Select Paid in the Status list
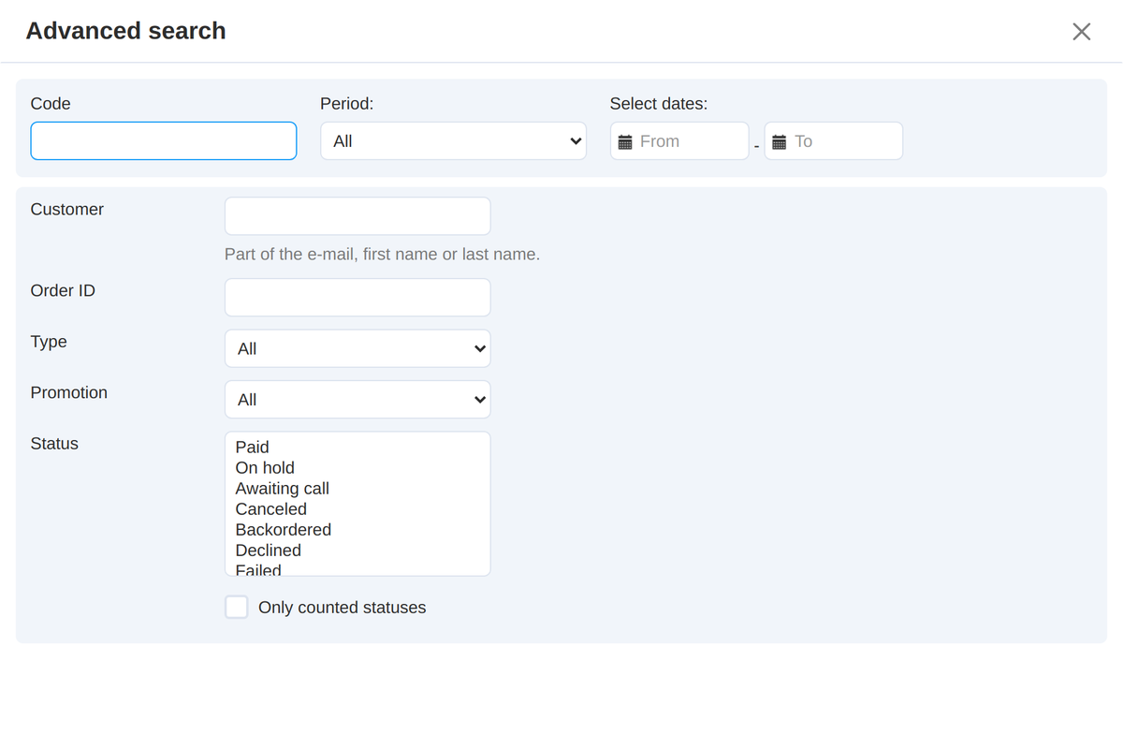Viewport: 1123px width, 749px height. coord(357,448)
